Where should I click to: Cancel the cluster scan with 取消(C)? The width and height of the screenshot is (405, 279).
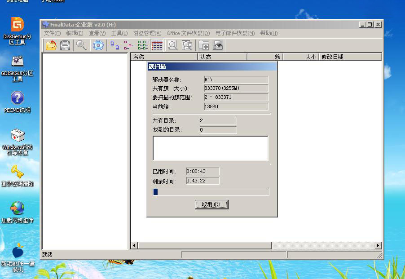click(x=211, y=204)
